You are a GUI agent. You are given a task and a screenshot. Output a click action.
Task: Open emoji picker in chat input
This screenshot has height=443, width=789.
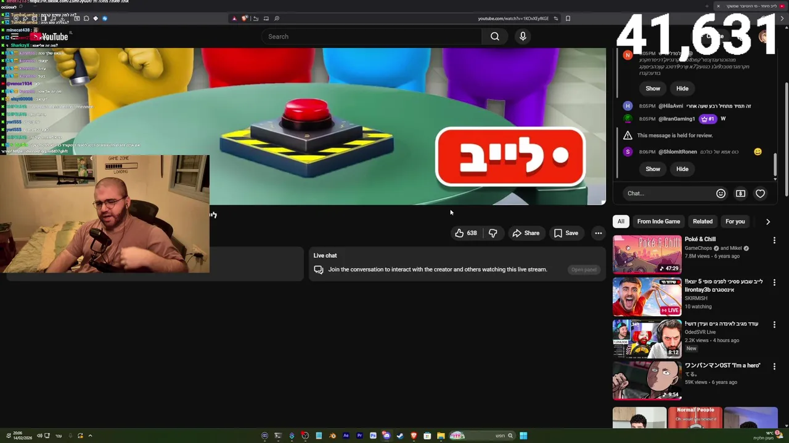pyautogui.click(x=721, y=193)
